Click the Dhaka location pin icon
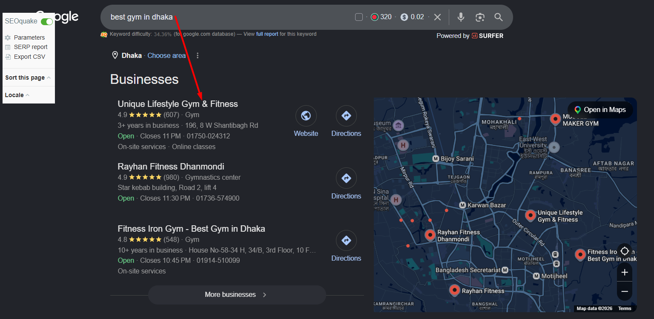The width and height of the screenshot is (654, 319). 115,55
